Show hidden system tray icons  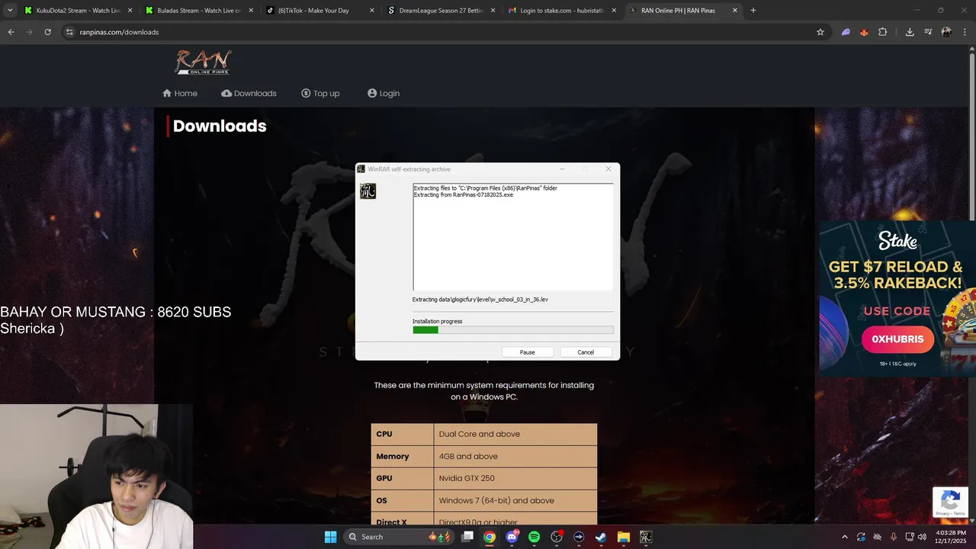844,537
